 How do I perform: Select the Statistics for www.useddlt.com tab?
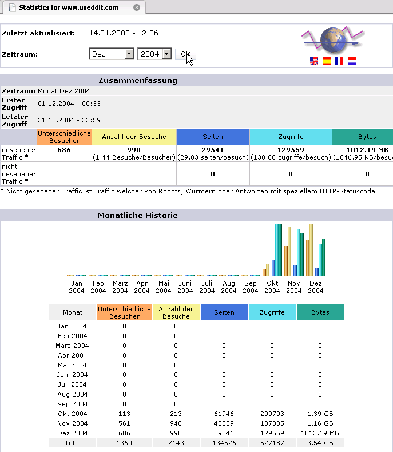tap(73, 7)
